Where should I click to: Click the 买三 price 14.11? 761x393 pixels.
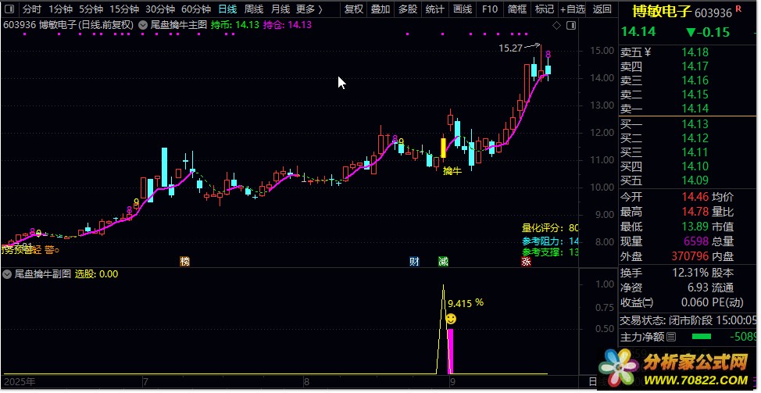[695, 152]
